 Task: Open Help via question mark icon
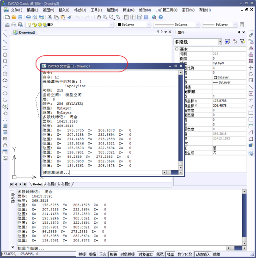pos(161,17)
